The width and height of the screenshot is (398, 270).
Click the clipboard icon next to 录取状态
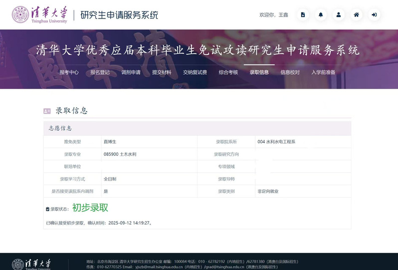click(x=47, y=209)
